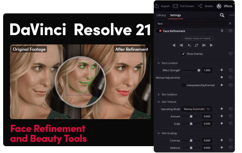Open the three-dot options menu
The width and height of the screenshot is (242, 153).
[232, 15]
